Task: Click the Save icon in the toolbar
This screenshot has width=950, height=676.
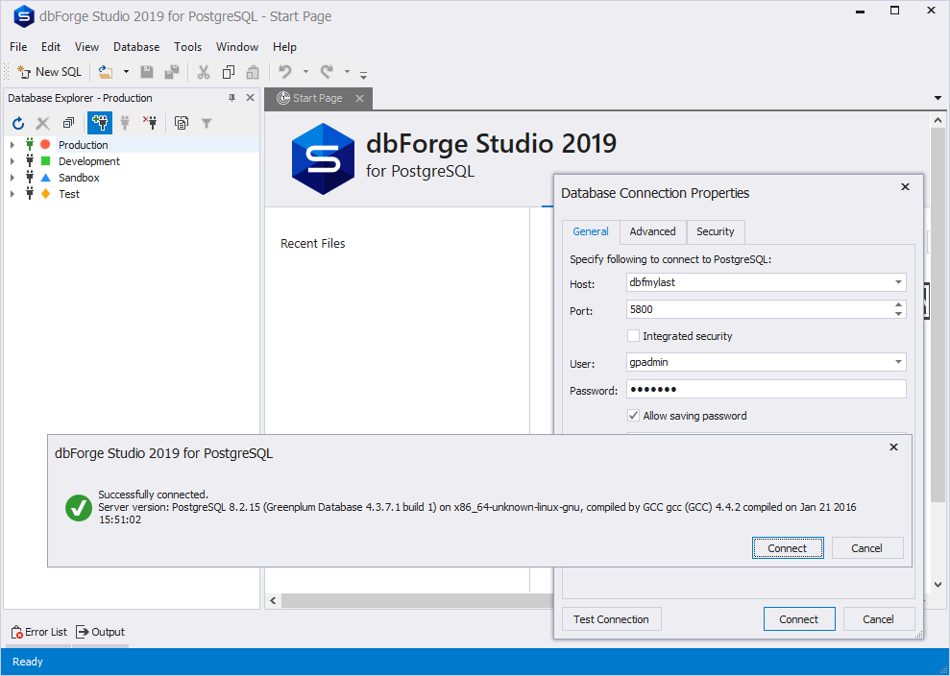Action: coord(147,72)
